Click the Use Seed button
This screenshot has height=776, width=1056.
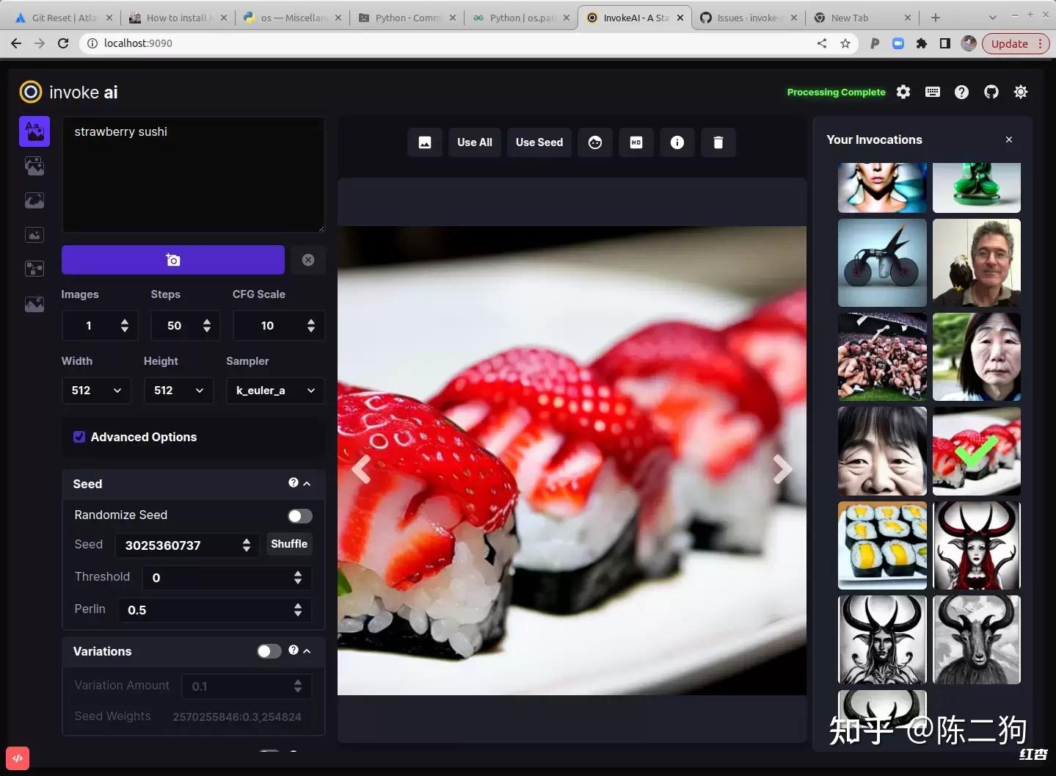[x=539, y=142]
